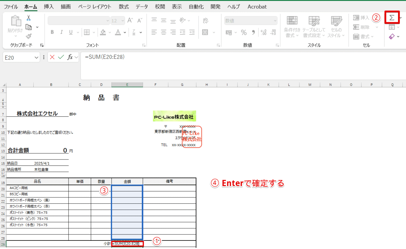Click the Align Left icon
406x249 pixels.
[x=154, y=32]
